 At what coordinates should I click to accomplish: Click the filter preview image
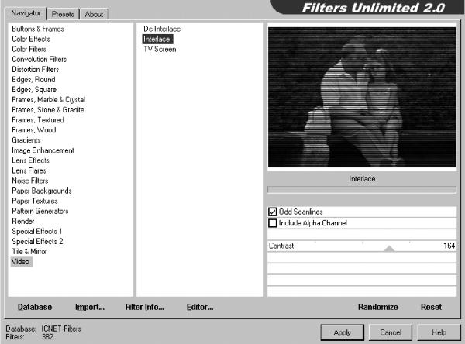[362, 98]
